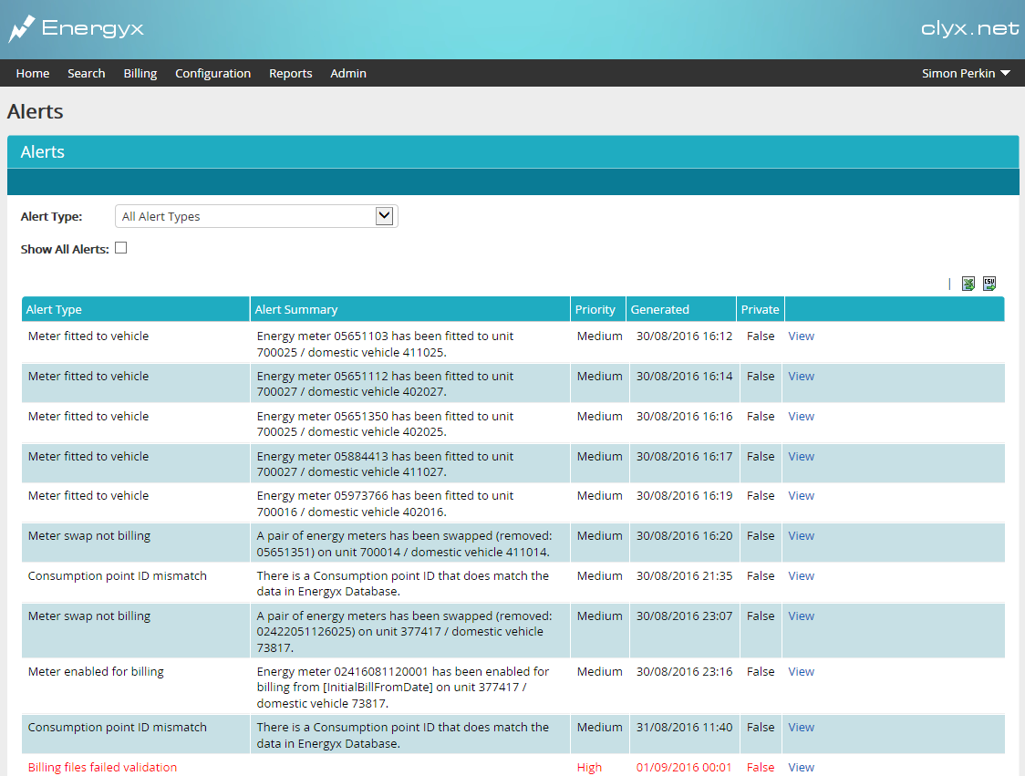Click Meter swap not billing dated 30/08/2016 23:07
1025x776 pixels.
coord(88,616)
